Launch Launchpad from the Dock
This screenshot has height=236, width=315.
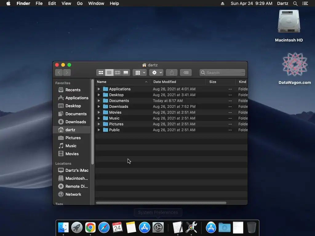(77, 228)
